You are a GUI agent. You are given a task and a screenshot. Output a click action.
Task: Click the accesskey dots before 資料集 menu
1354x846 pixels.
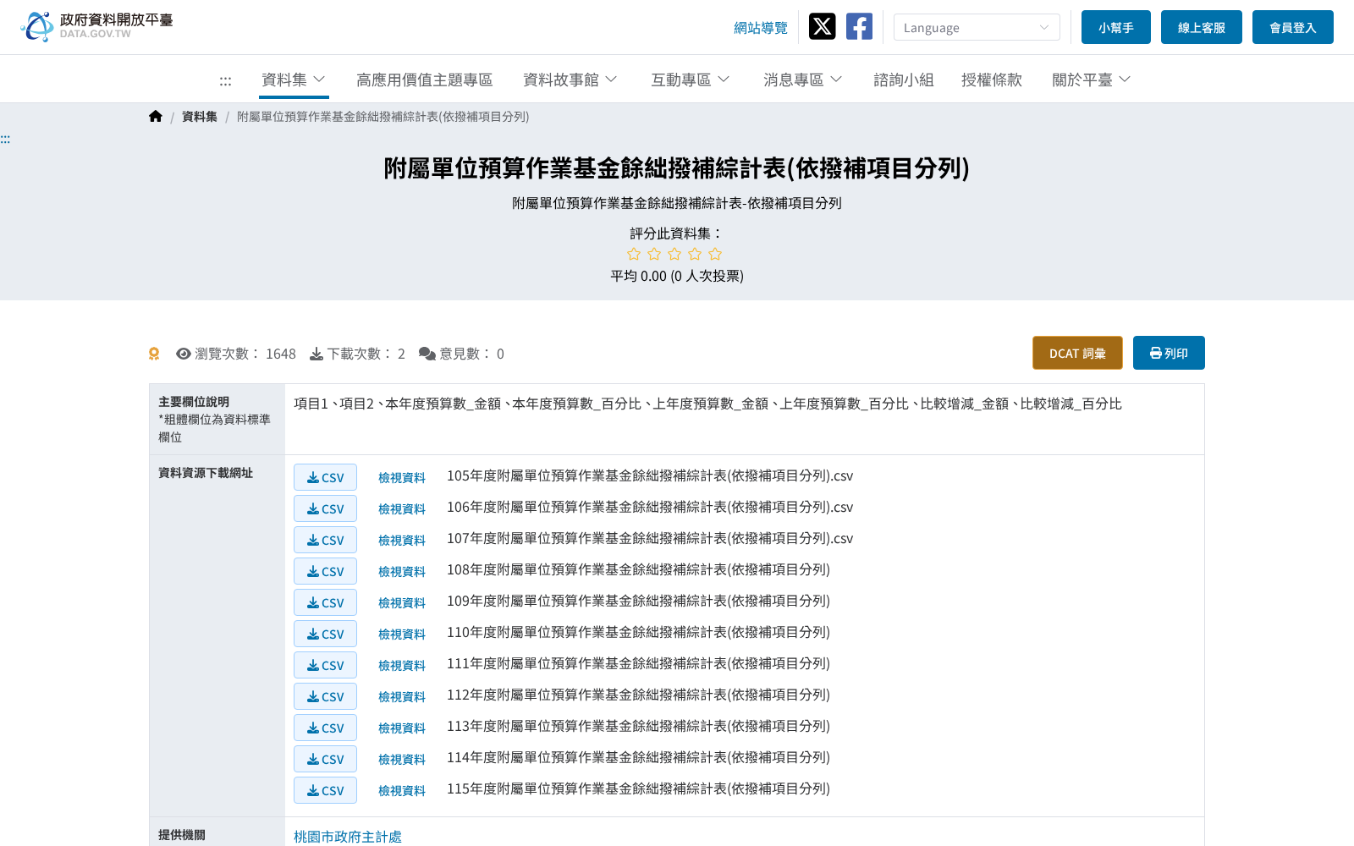[x=225, y=81]
